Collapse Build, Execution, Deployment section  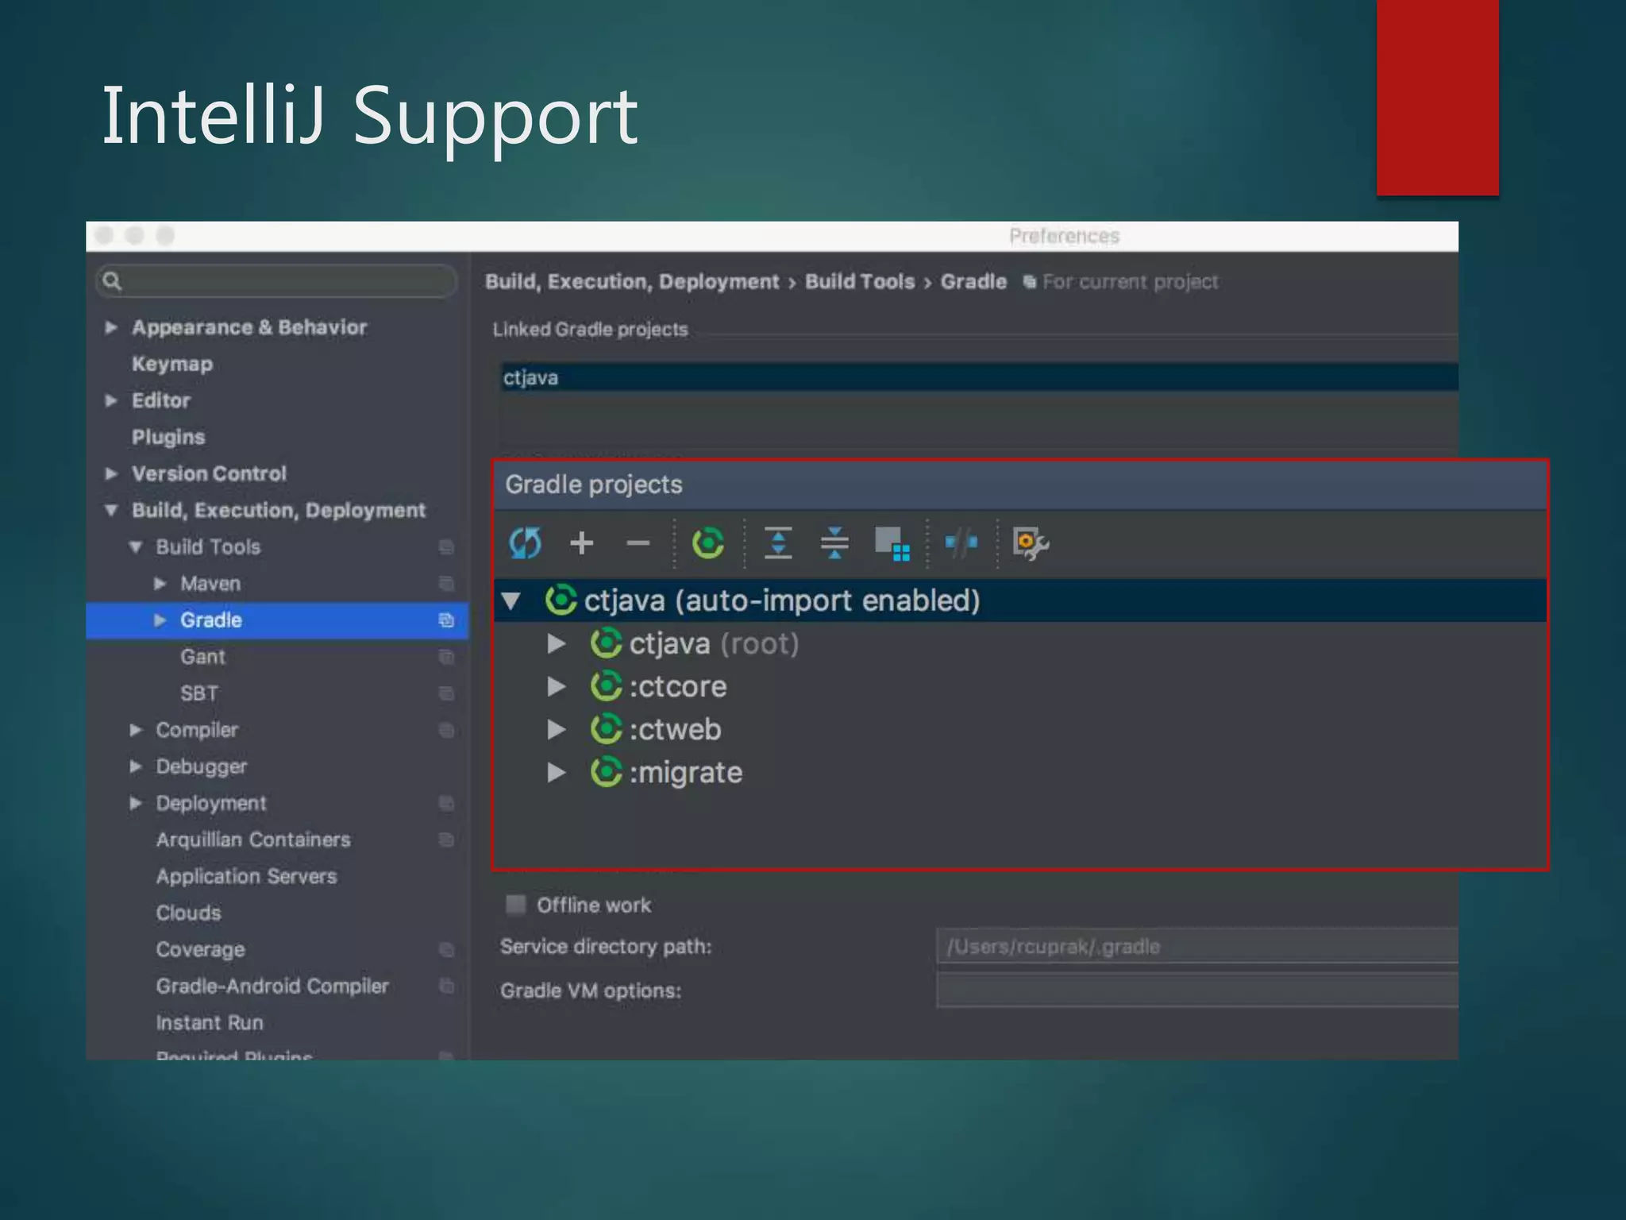(x=111, y=510)
